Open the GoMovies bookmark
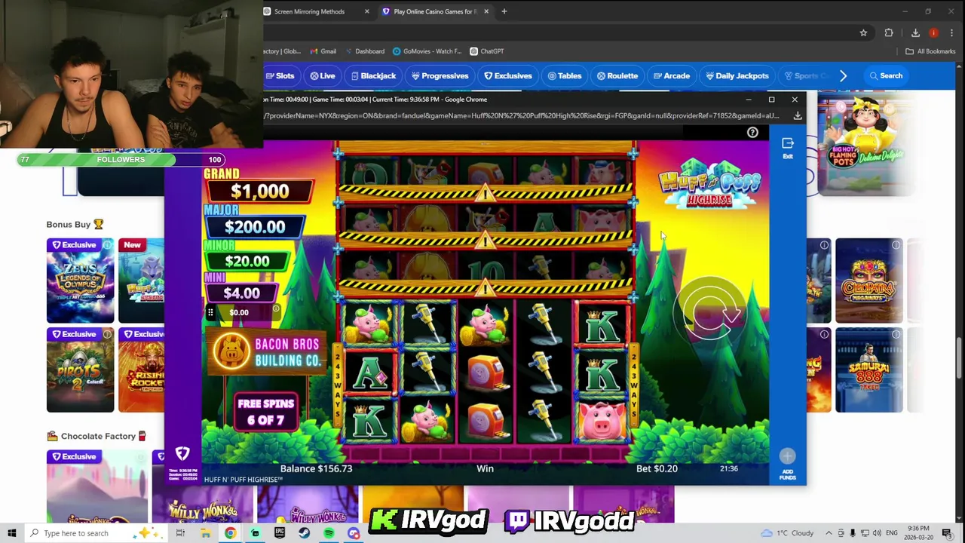 click(427, 51)
